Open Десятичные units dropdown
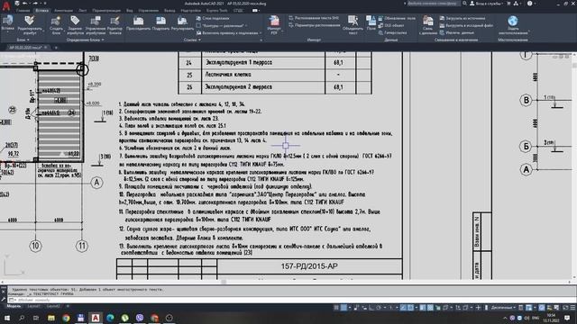The height and width of the screenshot is (324, 577). [503, 308]
